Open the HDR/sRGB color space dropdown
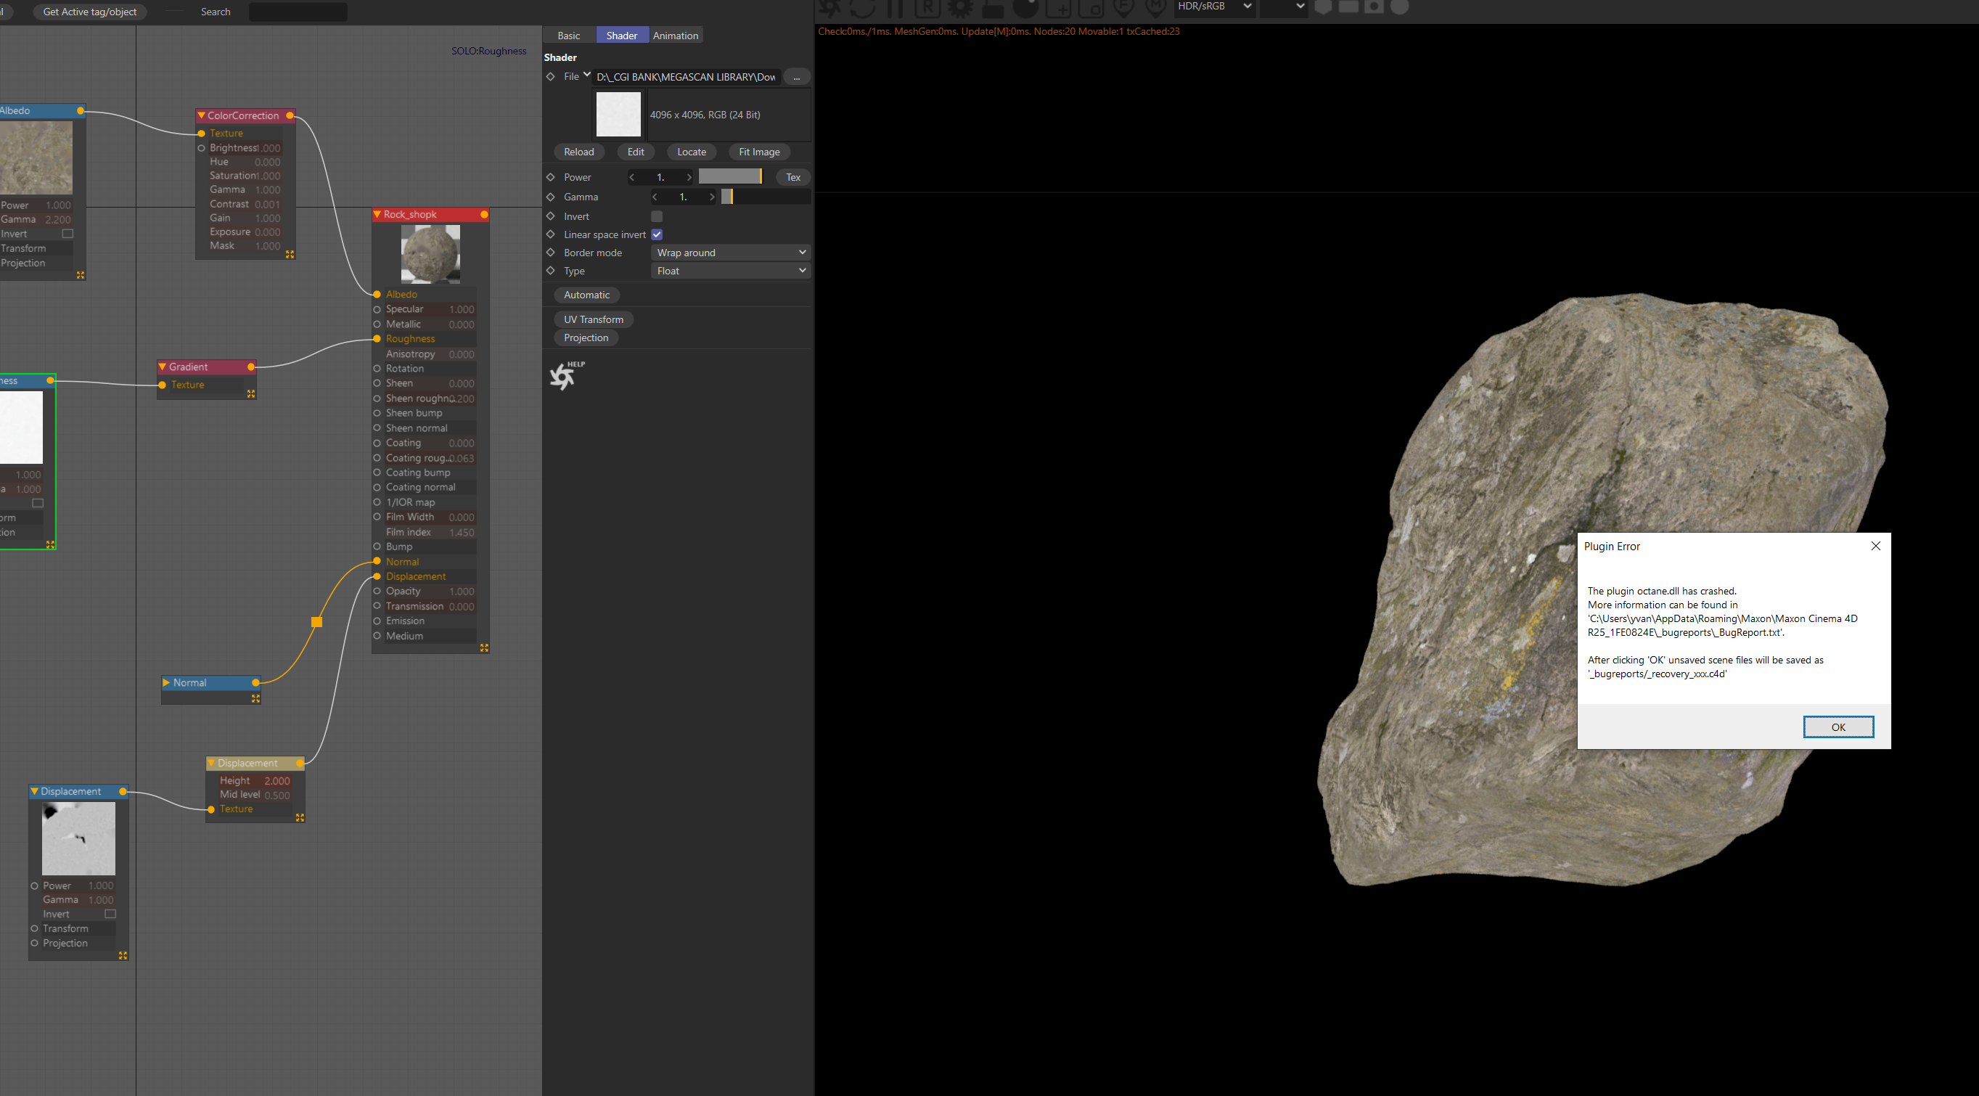This screenshot has width=1979, height=1096. 1214,7
